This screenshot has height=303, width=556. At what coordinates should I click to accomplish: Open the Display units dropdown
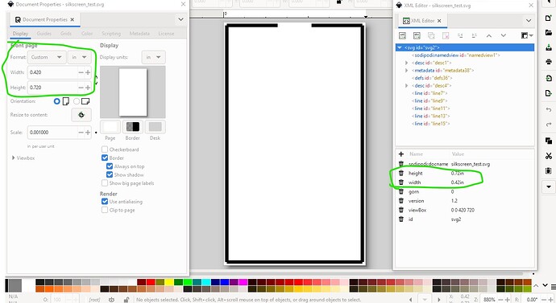tap(154, 57)
